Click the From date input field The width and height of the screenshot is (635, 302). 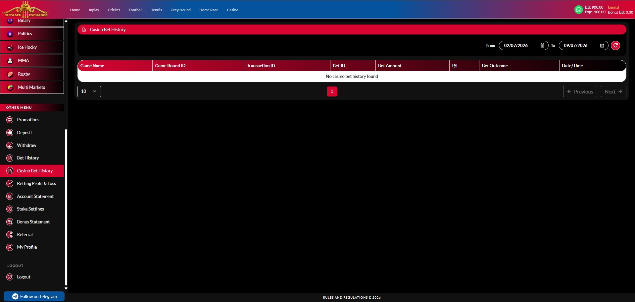click(523, 45)
